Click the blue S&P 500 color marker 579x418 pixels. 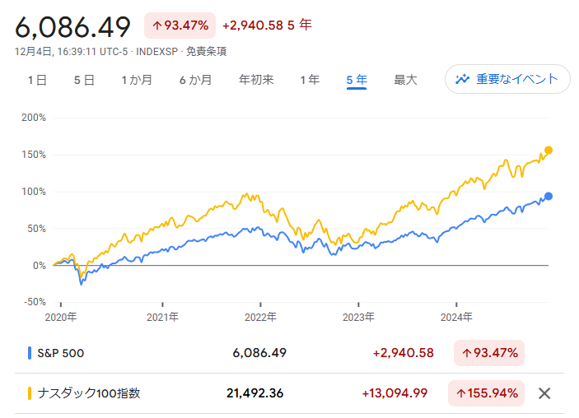coord(30,353)
